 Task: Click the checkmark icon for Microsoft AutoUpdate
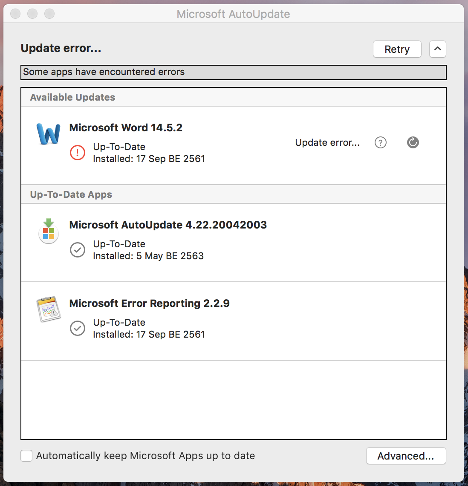[x=78, y=250]
